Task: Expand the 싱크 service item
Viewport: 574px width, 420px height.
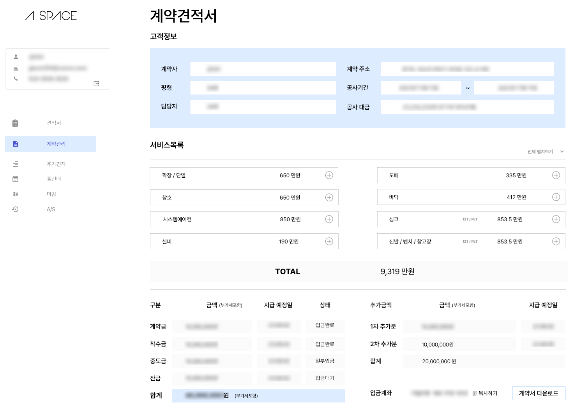Action: pos(556,219)
